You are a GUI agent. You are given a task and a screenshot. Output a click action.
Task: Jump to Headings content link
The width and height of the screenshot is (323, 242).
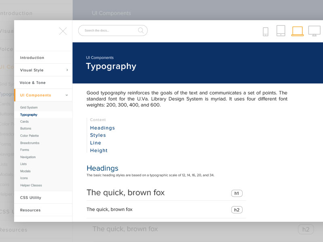click(103, 128)
